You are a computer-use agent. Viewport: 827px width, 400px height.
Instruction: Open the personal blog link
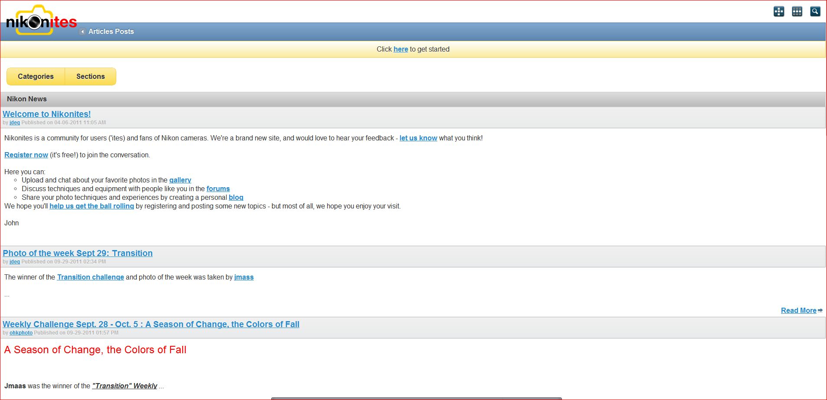[236, 198]
